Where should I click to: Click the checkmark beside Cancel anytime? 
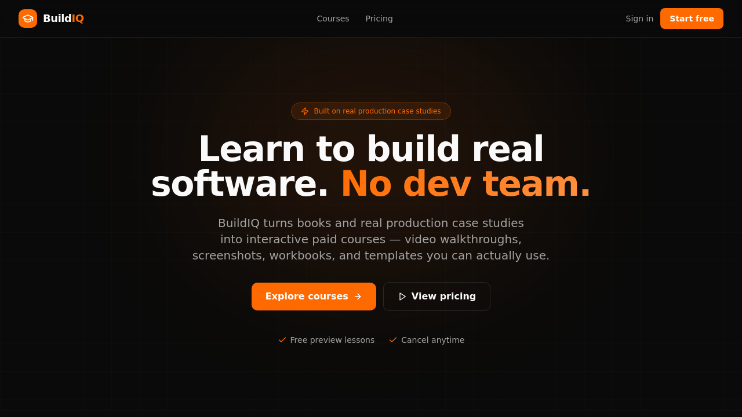[393, 340]
